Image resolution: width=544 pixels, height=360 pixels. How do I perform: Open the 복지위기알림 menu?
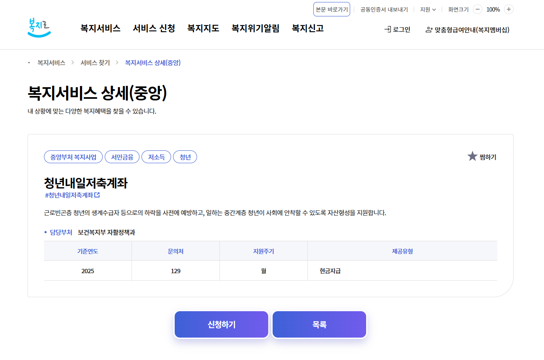255,28
